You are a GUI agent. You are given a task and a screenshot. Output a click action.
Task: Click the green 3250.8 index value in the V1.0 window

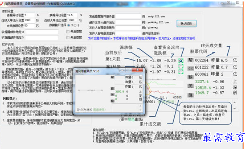pyautogui.click(x=120, y=91)
